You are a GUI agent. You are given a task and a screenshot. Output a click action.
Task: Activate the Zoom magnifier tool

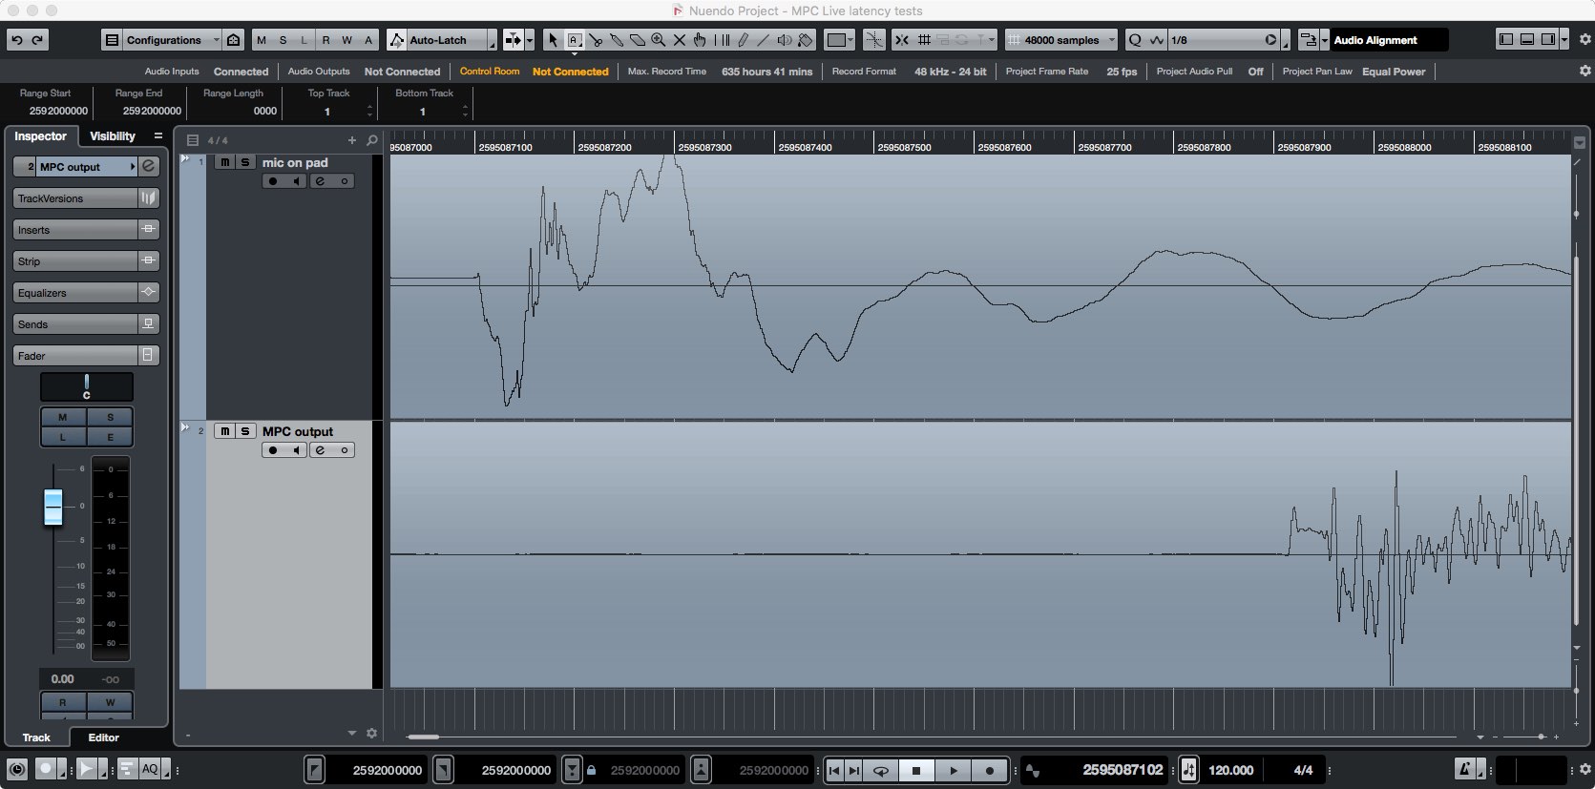658,40
